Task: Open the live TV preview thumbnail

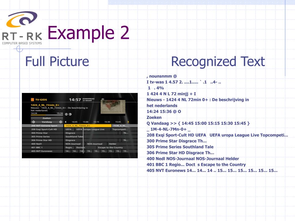Action: 113,107
